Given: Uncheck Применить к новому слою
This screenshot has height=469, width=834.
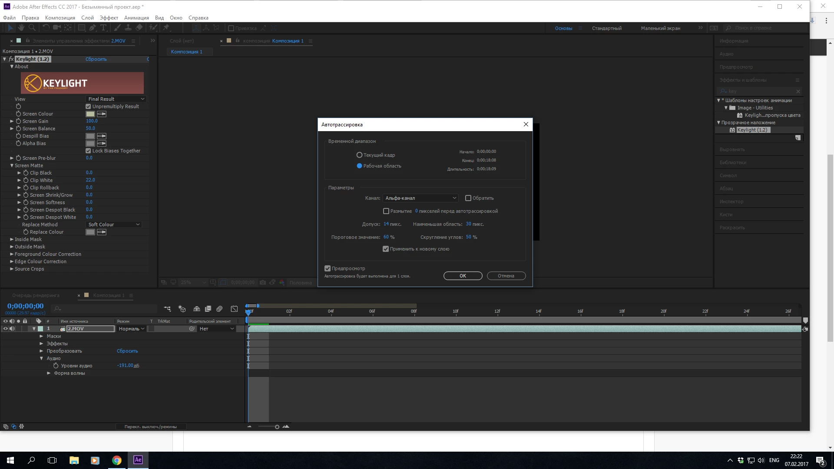Looking at the screenshot, I should (x=385, y=249).
